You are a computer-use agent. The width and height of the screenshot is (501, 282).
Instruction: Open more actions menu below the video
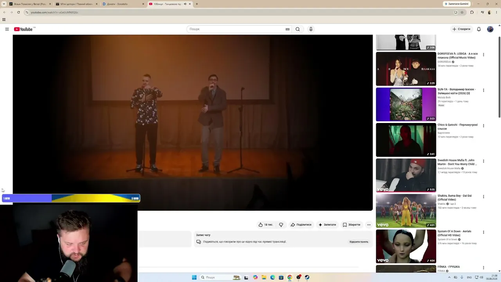pyautogui.click(x=369, y=225)
